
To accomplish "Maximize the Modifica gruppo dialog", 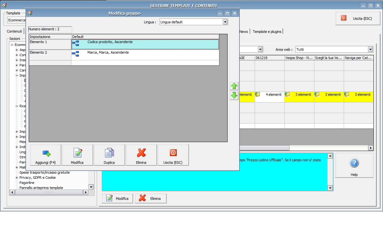I will (x=227, y=13).
